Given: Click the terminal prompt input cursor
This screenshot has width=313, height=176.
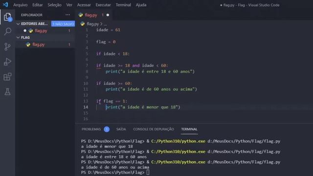Looking at the screenshot, I should click(148, 173).
